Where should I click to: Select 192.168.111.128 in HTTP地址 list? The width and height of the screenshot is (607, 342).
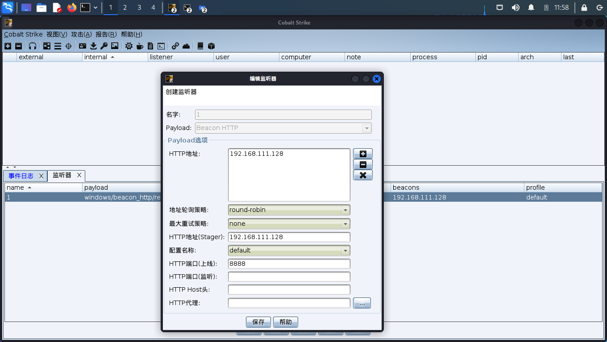point(257,154)
